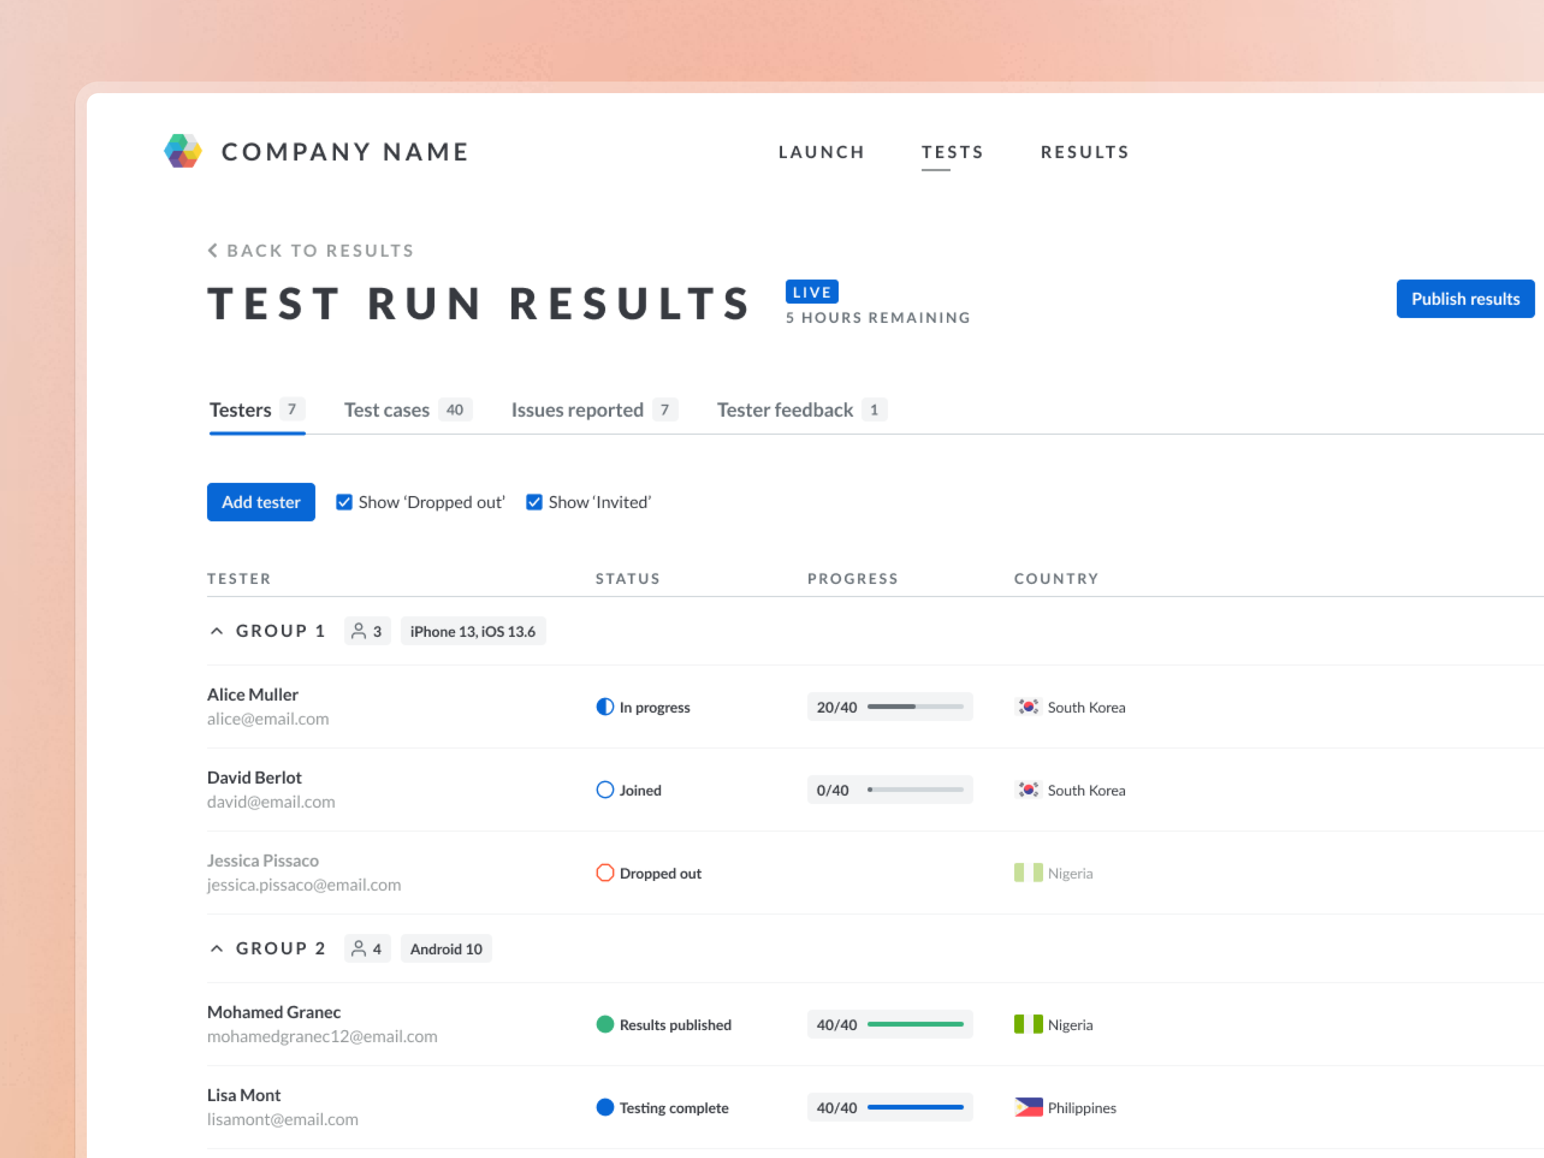This screenshot has width=1544, height=1158.
Task: Collapse Group 1 with its chevron
Action: coord(217,631)
